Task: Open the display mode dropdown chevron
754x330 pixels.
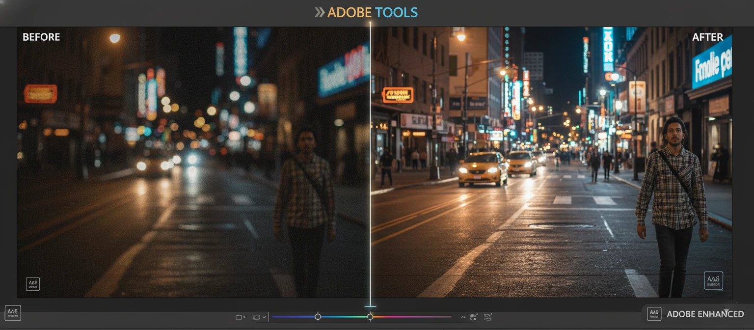Action: pyautogui.click(x=264, y=317)
